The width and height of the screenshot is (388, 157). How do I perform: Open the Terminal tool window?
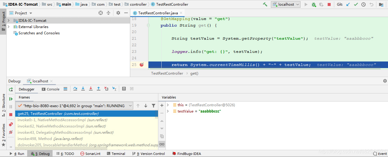(116, 154)
